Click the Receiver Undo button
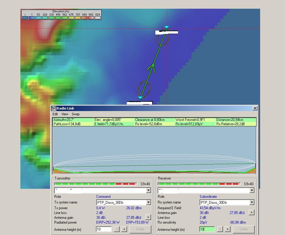 (244, 229)
